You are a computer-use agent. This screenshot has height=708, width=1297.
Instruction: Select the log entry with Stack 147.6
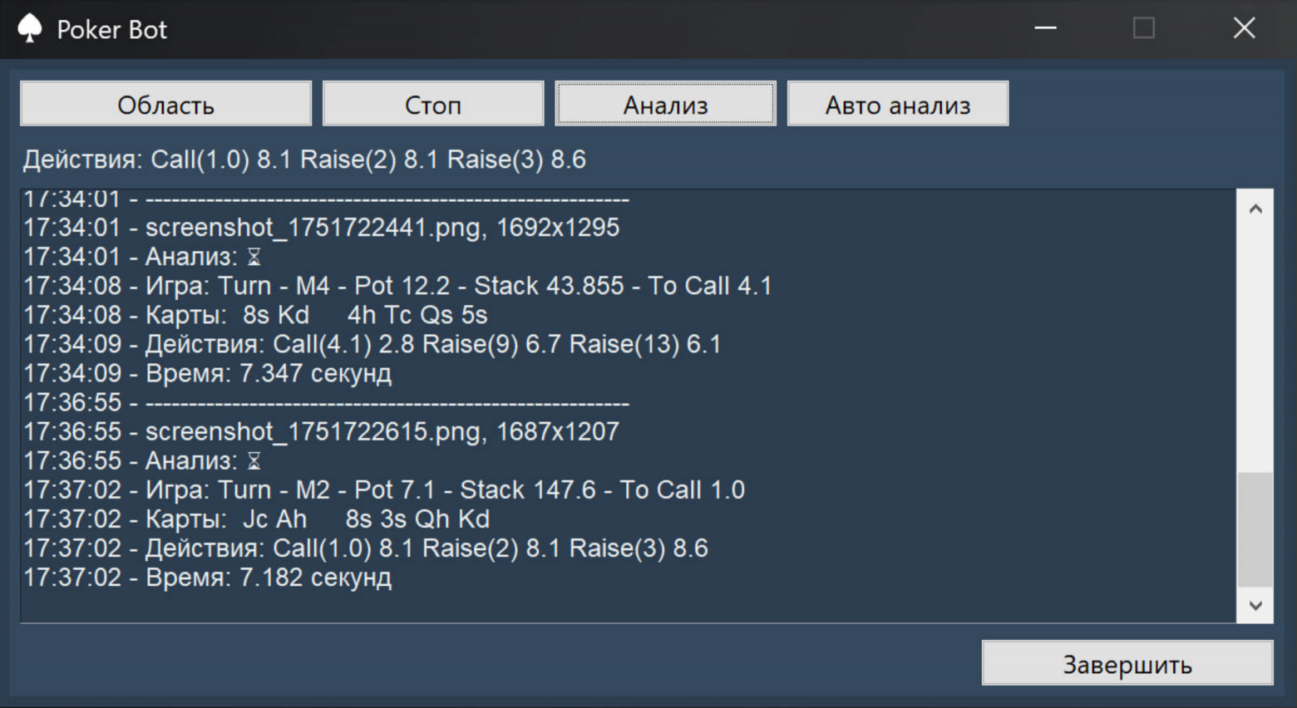coord(384,489)
